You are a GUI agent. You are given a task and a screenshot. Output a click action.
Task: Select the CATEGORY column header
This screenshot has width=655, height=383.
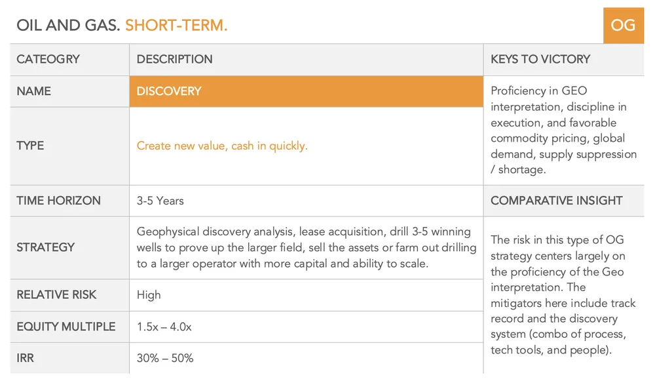coord(48,59)
